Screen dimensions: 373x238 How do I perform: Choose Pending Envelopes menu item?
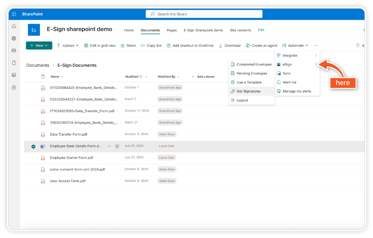[252, 74]
